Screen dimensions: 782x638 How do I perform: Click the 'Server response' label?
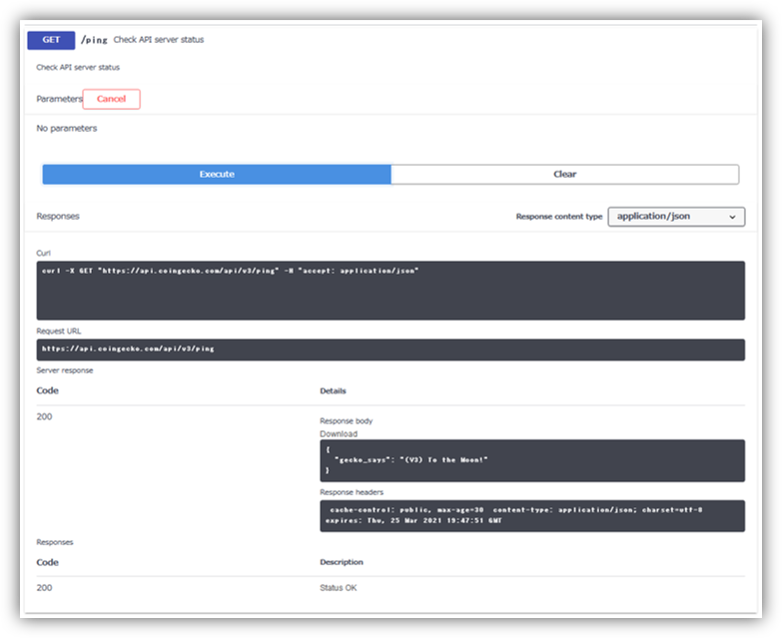pos(65,370)
